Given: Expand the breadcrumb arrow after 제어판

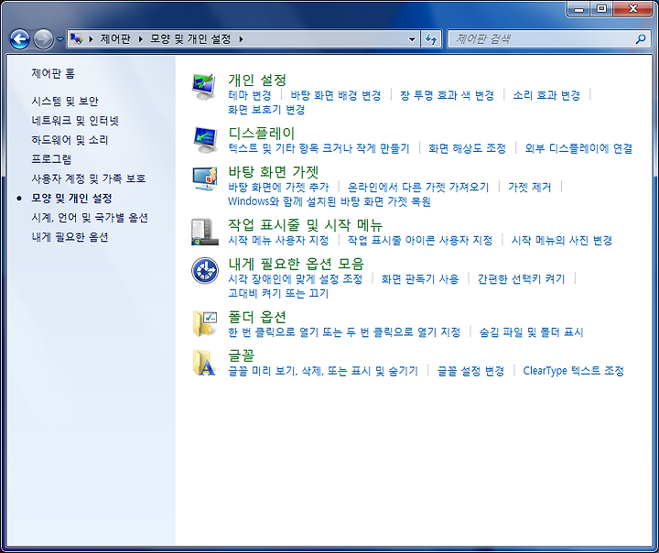Looking at the screenshot, I should click(x=141, y=39).
